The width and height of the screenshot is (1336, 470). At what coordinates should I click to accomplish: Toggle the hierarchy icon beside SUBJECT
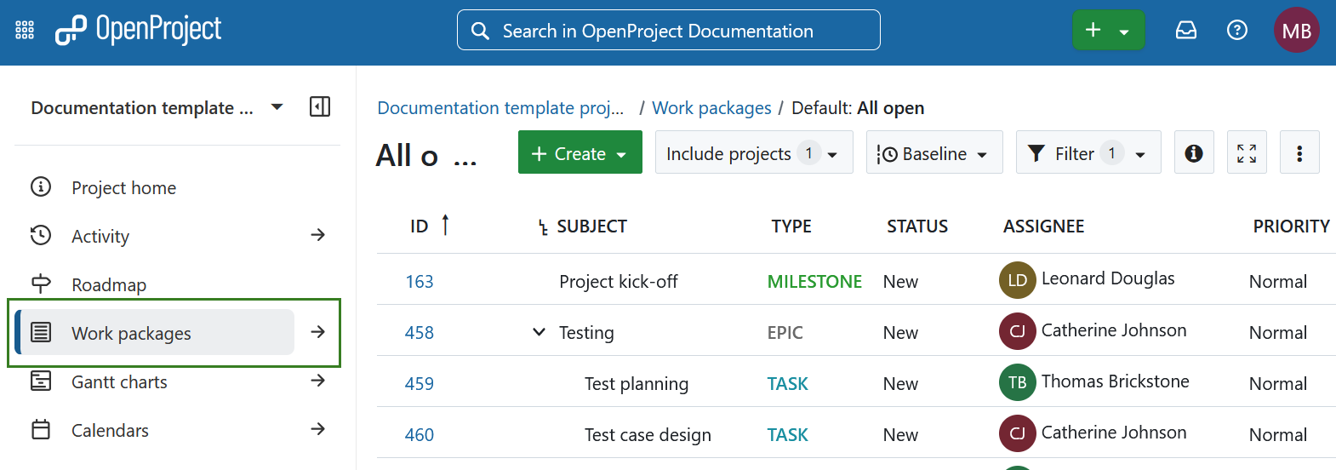(x=543, y=227)
